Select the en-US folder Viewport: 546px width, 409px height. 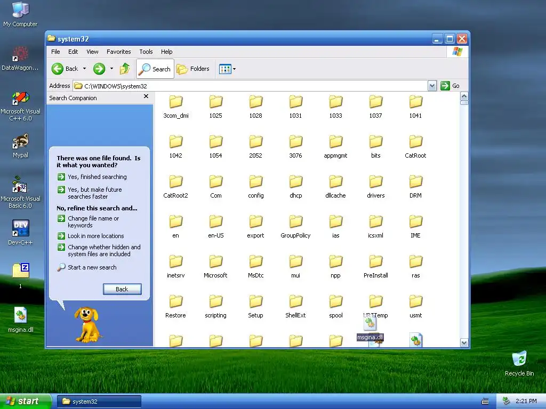click(x=215, y=227)
